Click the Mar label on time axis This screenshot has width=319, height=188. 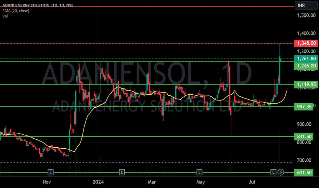pos(152,182)
